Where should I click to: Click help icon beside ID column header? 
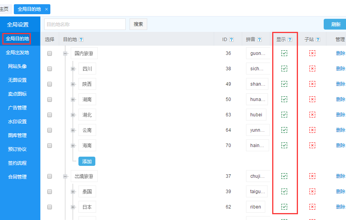231,39
